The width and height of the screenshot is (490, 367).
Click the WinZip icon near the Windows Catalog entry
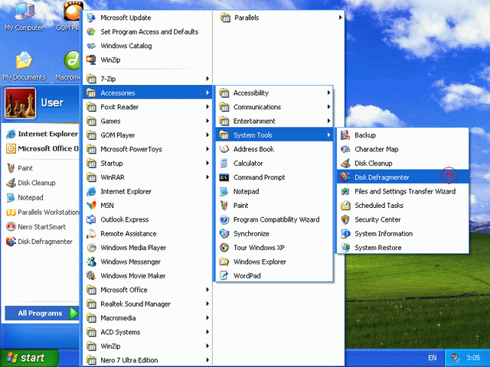click(x=91, y=60)
